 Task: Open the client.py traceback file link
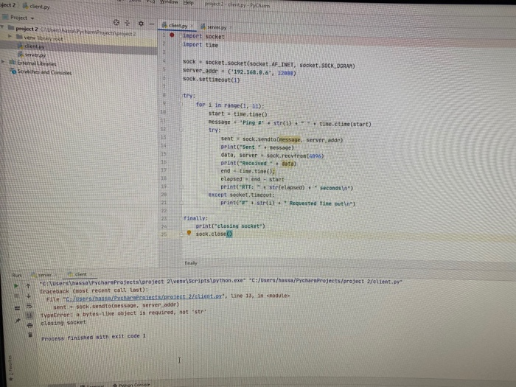[x=144, y=297]
